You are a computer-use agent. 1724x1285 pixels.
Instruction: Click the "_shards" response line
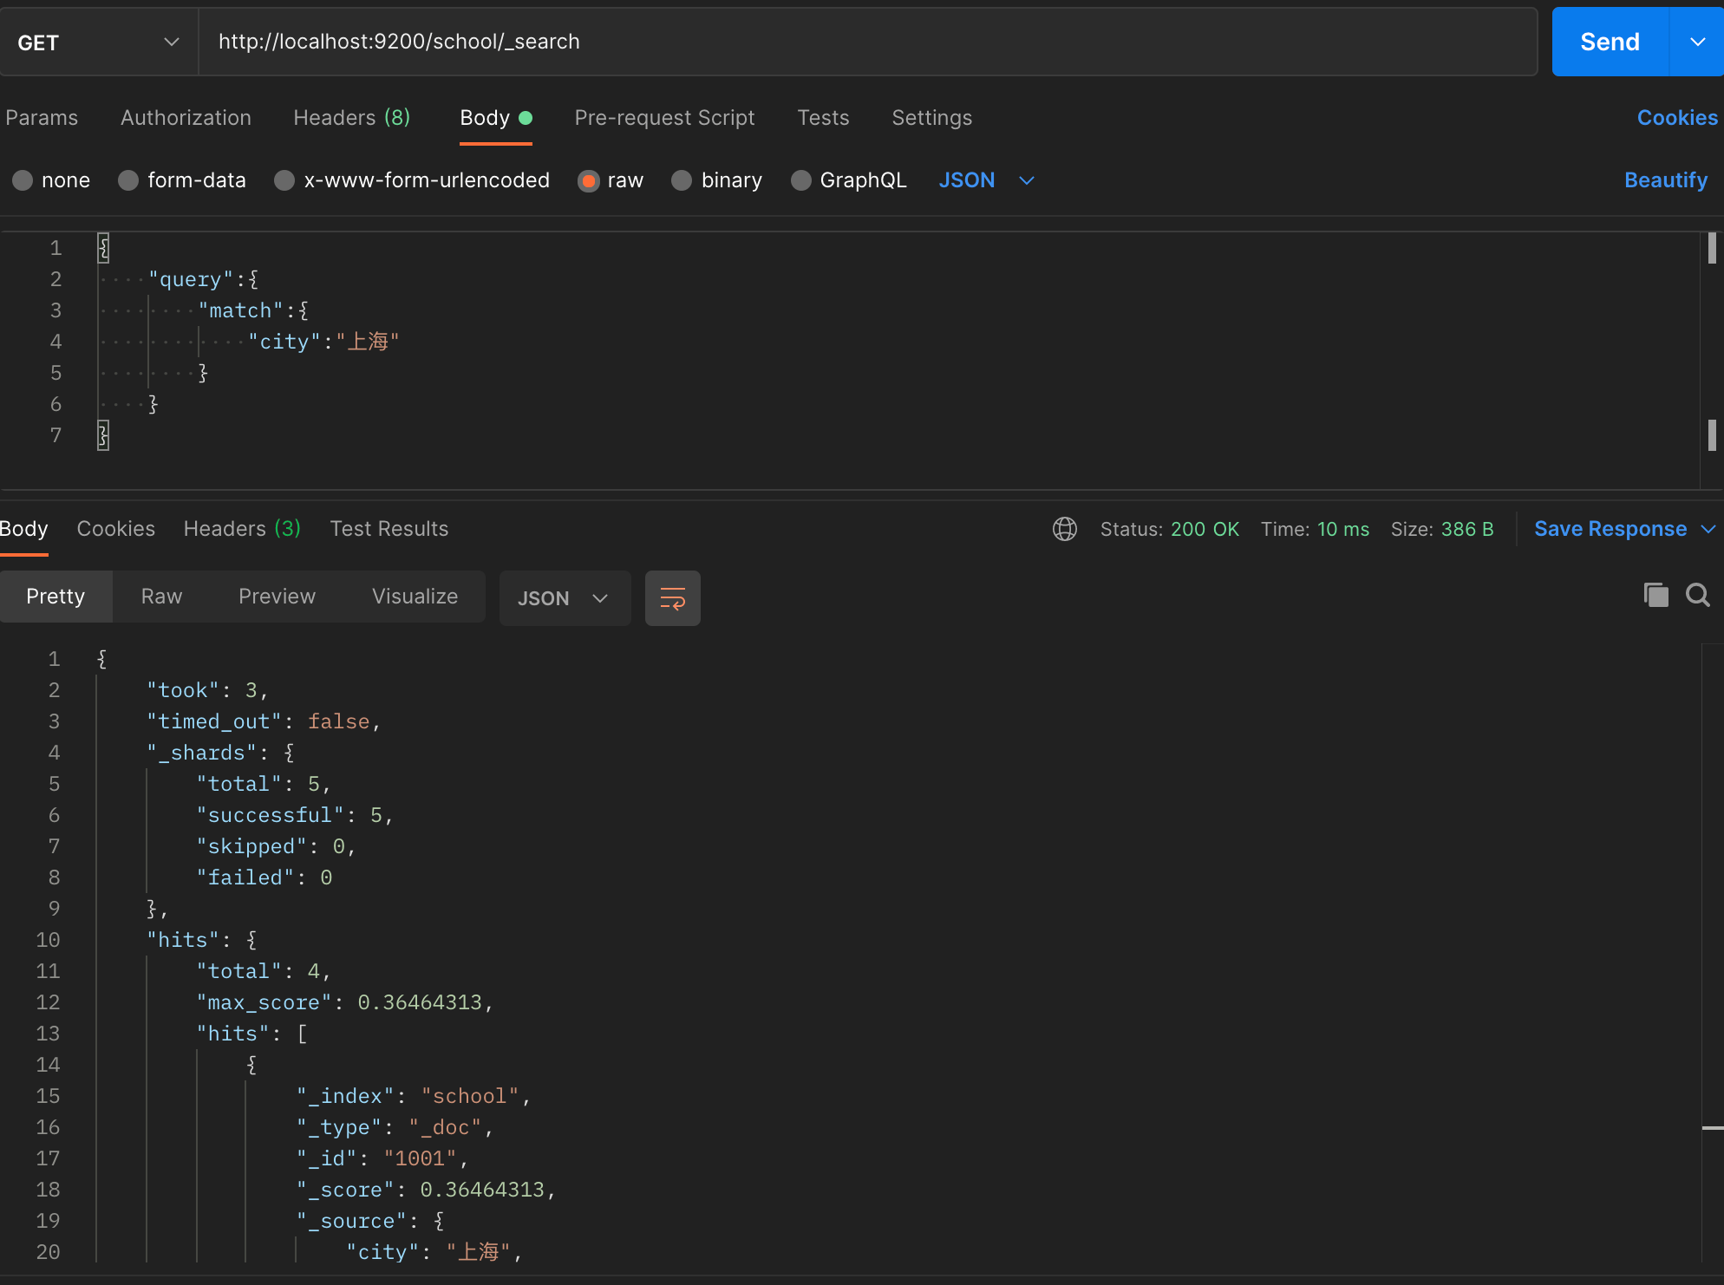(221, 753)
